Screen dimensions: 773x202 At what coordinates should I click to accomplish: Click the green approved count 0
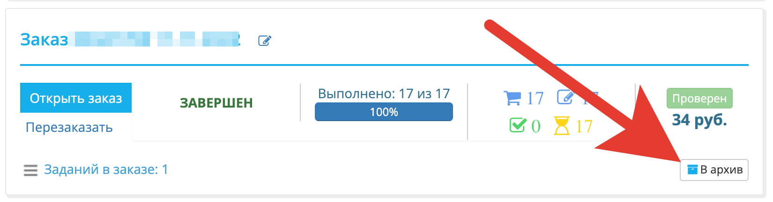tap(536, 127)
